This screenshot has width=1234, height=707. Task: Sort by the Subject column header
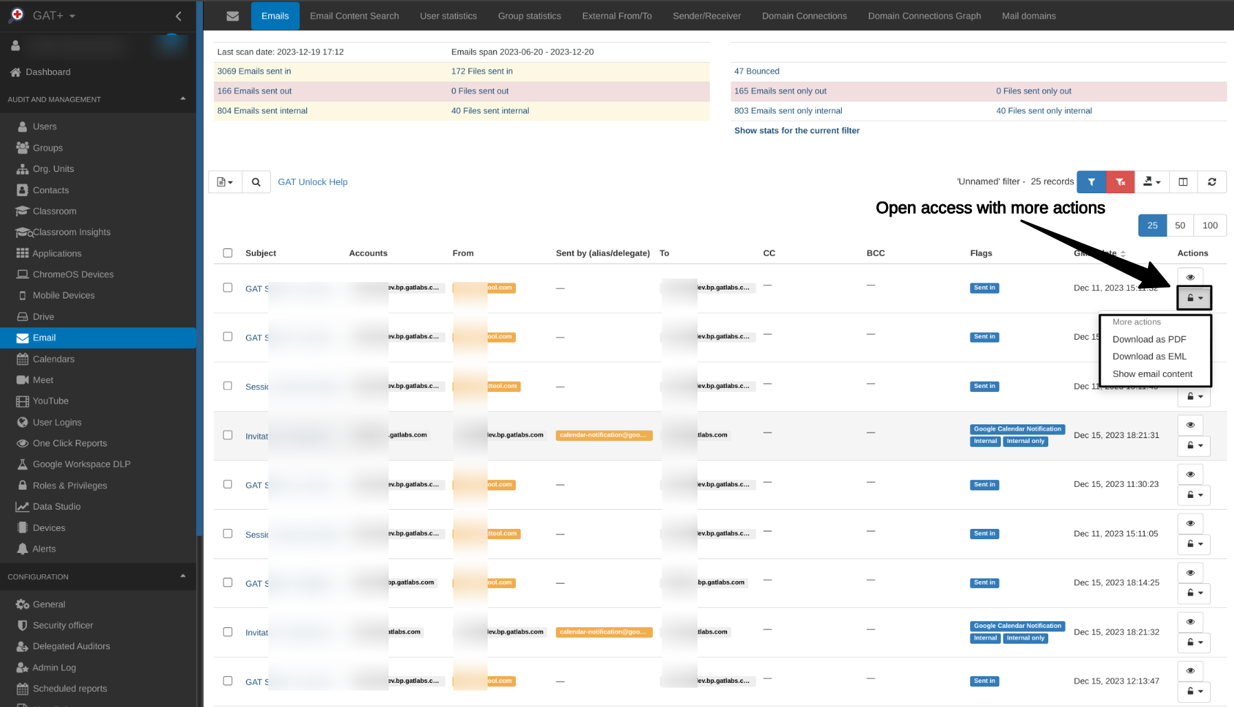[x=261, y=253]
